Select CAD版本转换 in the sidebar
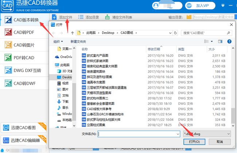This screenshot has height=153, width=237. 24,20
